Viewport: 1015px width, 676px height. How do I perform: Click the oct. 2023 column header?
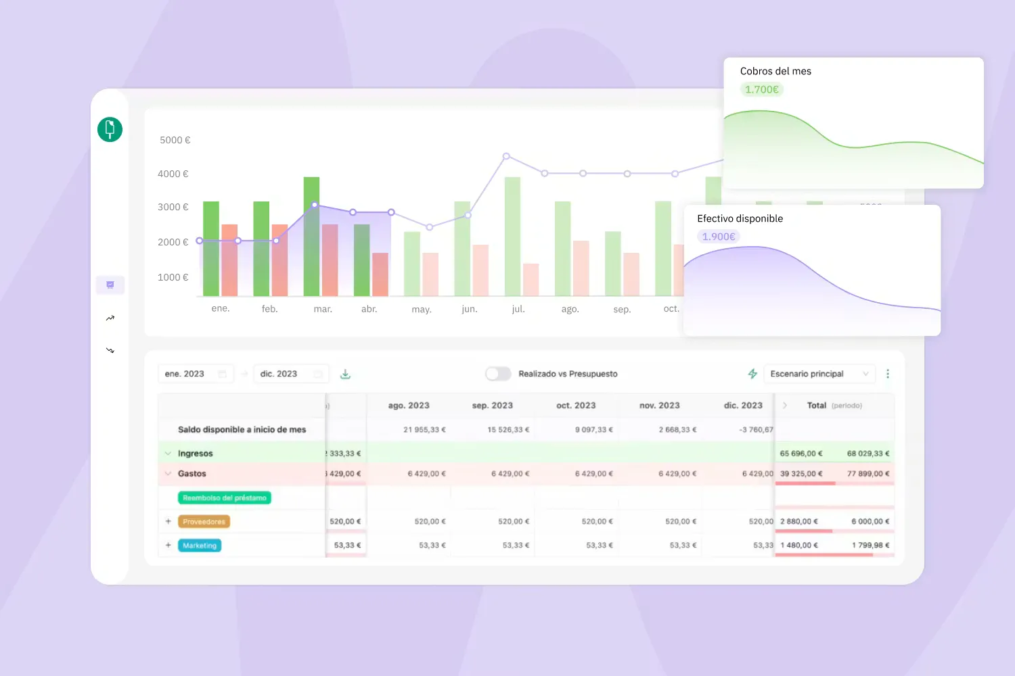(x=576, y=406)
